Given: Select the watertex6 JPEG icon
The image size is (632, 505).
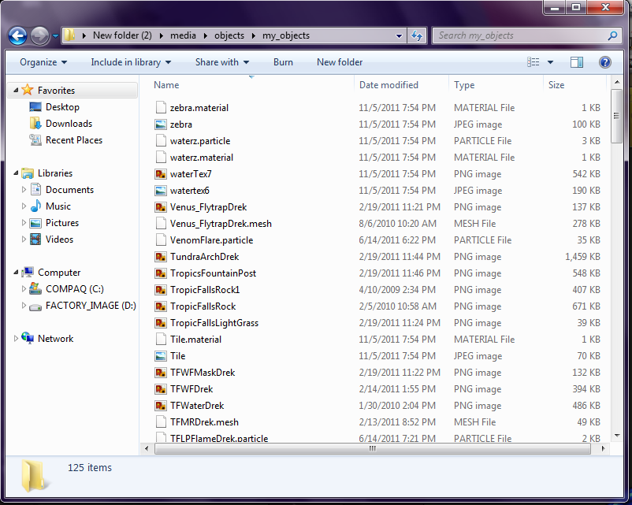Looking at the screenshot, I should click(x=161, y=191).
